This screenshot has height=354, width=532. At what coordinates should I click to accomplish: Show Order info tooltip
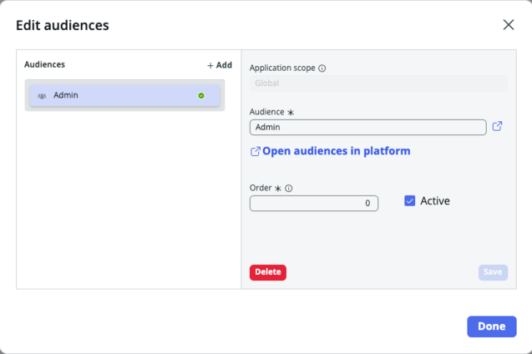click(x=288, y=189)
